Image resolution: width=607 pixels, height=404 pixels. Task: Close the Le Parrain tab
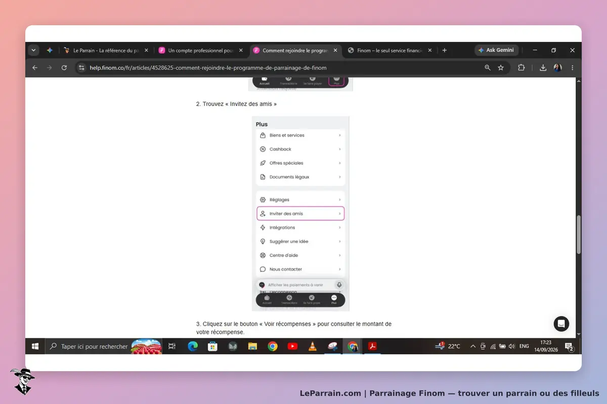coord(146,50)
